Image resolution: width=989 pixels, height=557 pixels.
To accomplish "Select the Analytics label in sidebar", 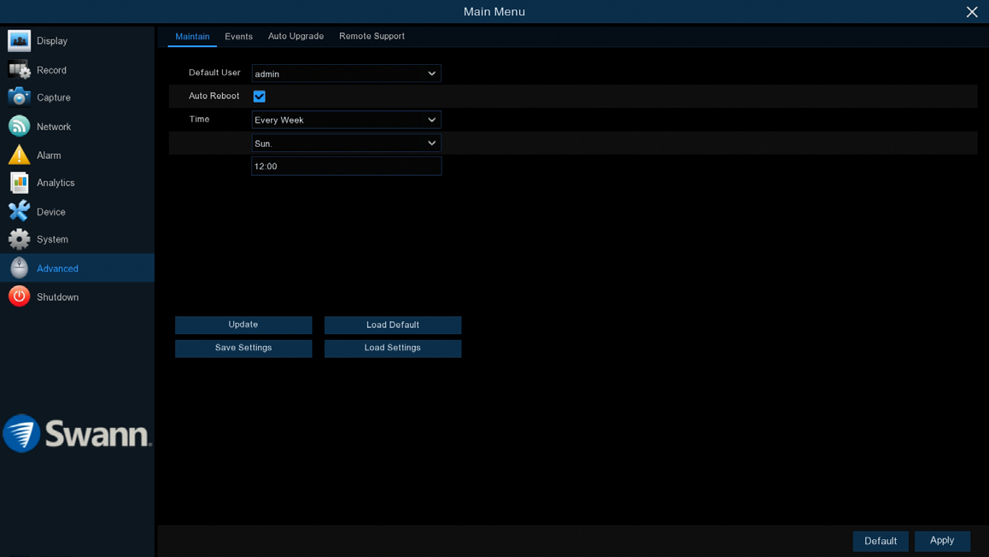I will (x=56, y=183).
